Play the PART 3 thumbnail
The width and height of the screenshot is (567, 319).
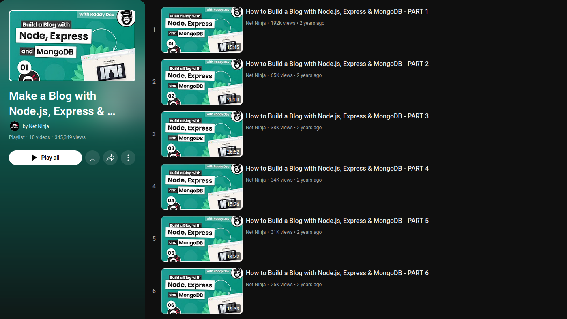(202, 134)
